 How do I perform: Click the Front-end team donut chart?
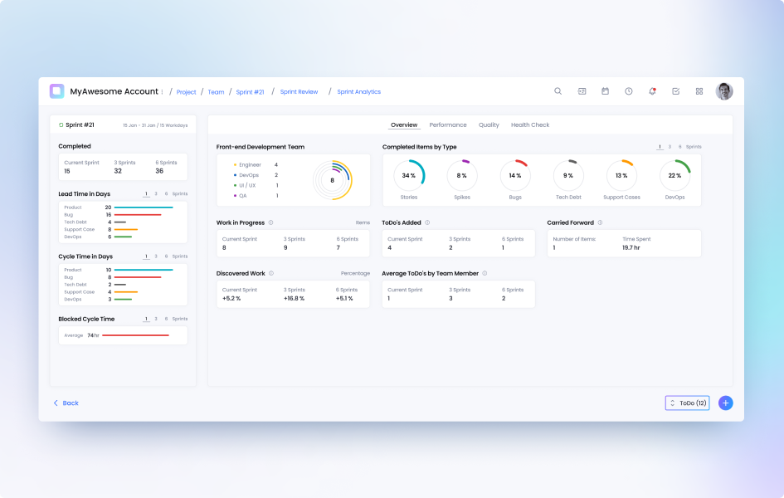[332, 180]
